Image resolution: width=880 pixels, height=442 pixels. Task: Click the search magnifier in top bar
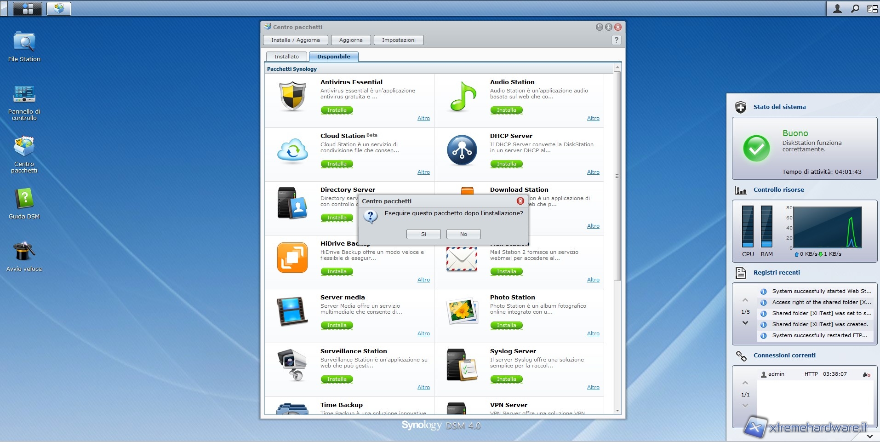click(855, 8)
